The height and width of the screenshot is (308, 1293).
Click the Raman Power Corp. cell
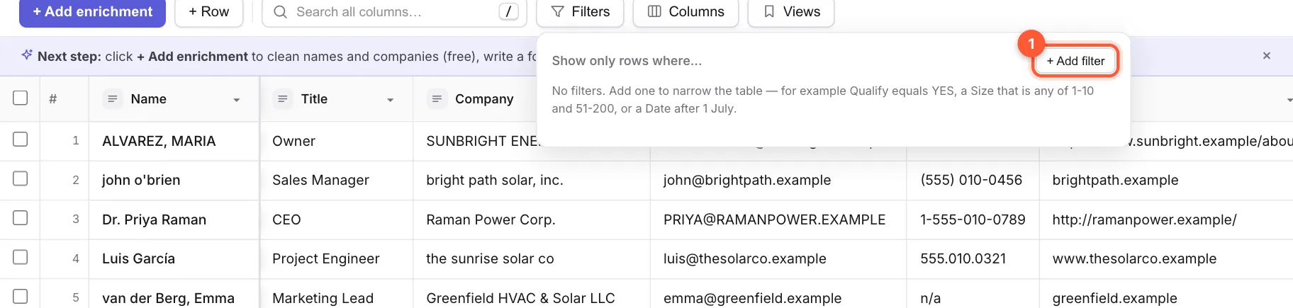(531, 219)
